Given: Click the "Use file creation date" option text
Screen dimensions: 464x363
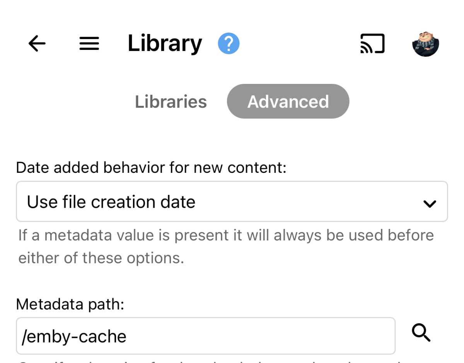Looking at the screenshot, I should [x=111, y=202].
